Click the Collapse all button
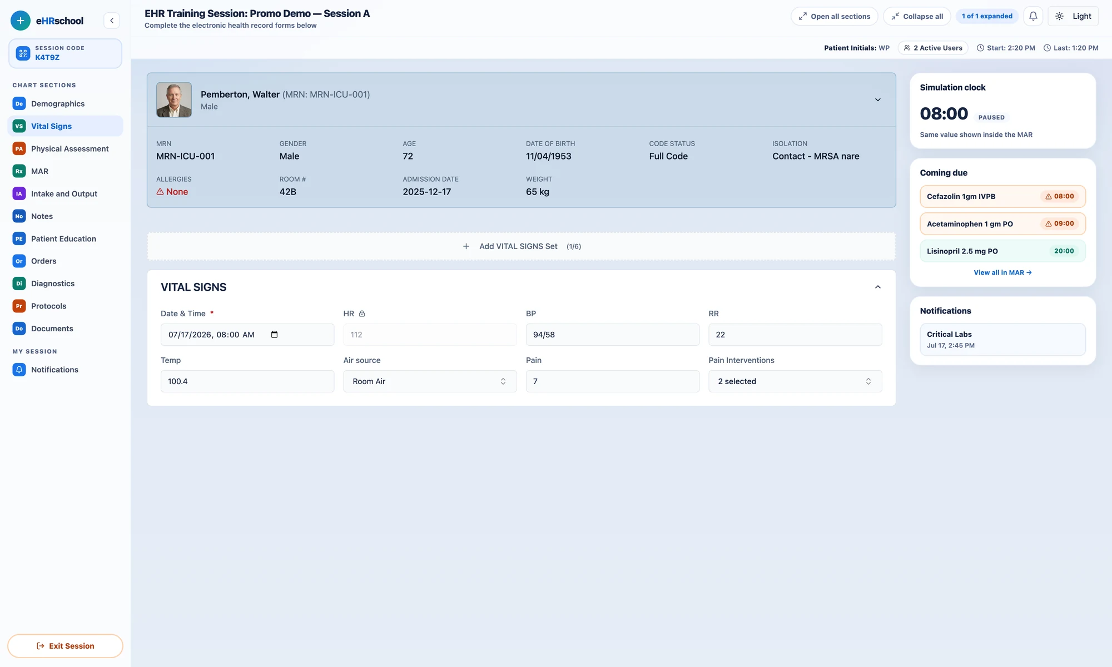Viewport: 1112px width, 667px height. coord(917,16)
